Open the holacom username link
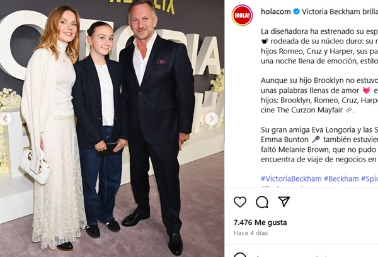This screenshot has height=257, width=378. click(x=276, y=11)
